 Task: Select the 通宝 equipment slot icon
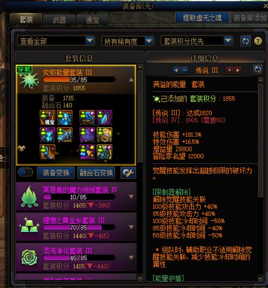point(47,118)
